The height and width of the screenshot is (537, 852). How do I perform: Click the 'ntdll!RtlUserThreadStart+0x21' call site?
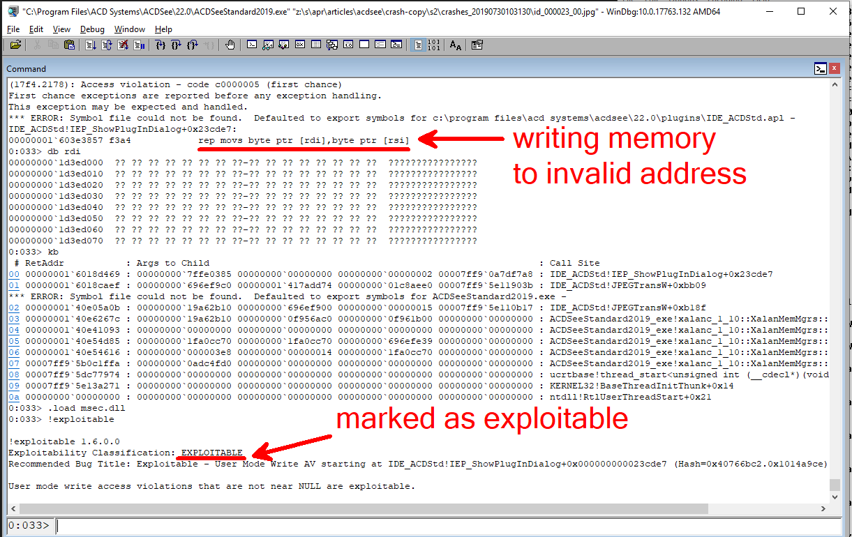click(631, 398)
